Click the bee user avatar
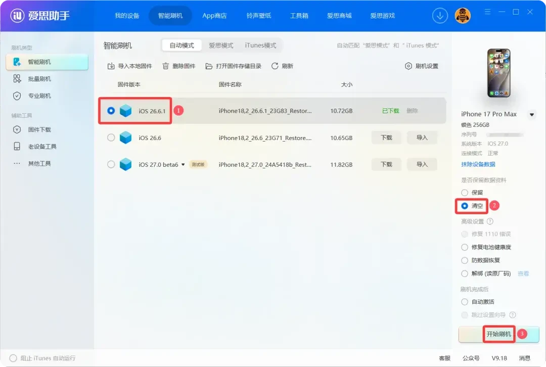This screenshot has width=546, height=367. [x=463, y=16]
